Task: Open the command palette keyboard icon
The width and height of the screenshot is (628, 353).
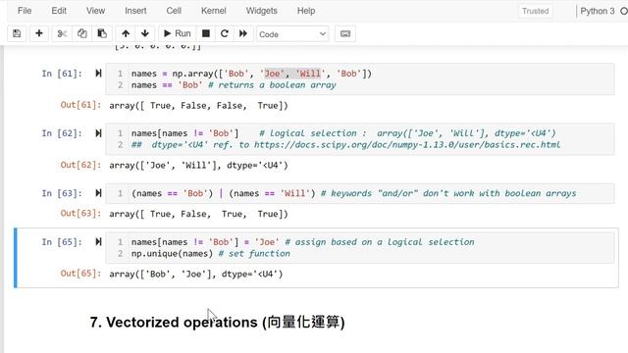Action: pos(345,34)
